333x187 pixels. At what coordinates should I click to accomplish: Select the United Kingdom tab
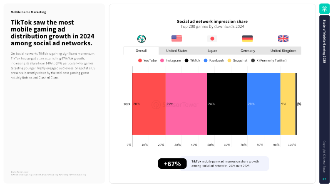283,51
